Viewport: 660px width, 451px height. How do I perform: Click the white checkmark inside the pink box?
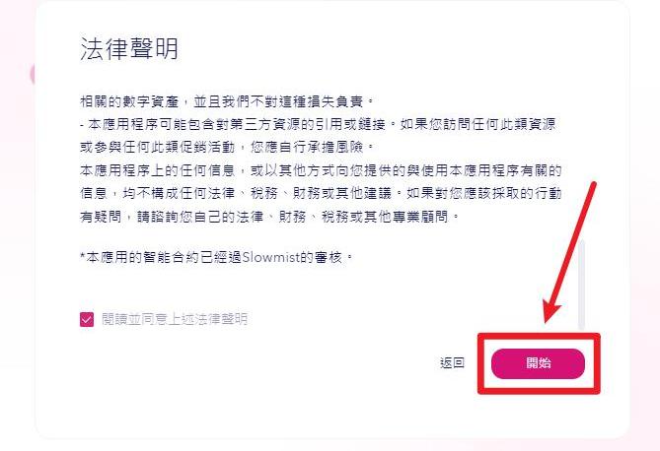click(87, 320)
